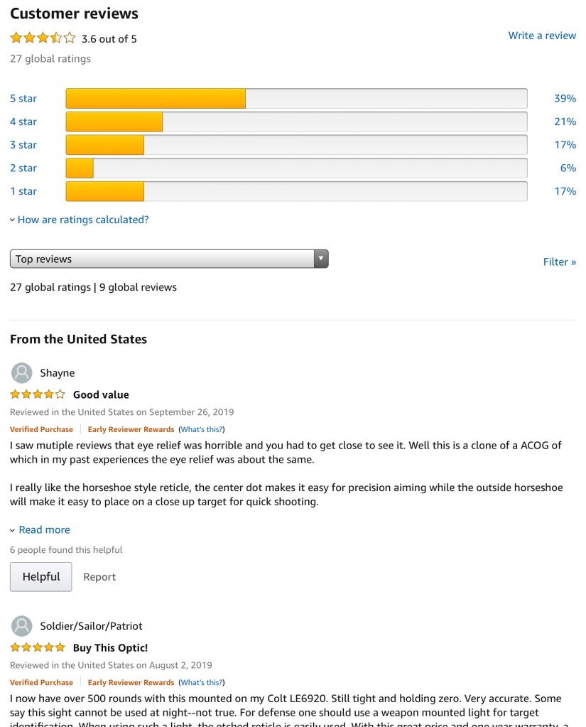
Task: Click Soldier/Sailor/Patriot reviewer name
Action: 91,626
